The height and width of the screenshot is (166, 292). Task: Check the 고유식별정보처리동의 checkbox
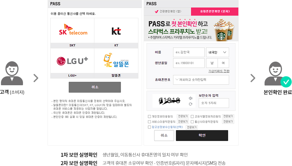[192, 117]
